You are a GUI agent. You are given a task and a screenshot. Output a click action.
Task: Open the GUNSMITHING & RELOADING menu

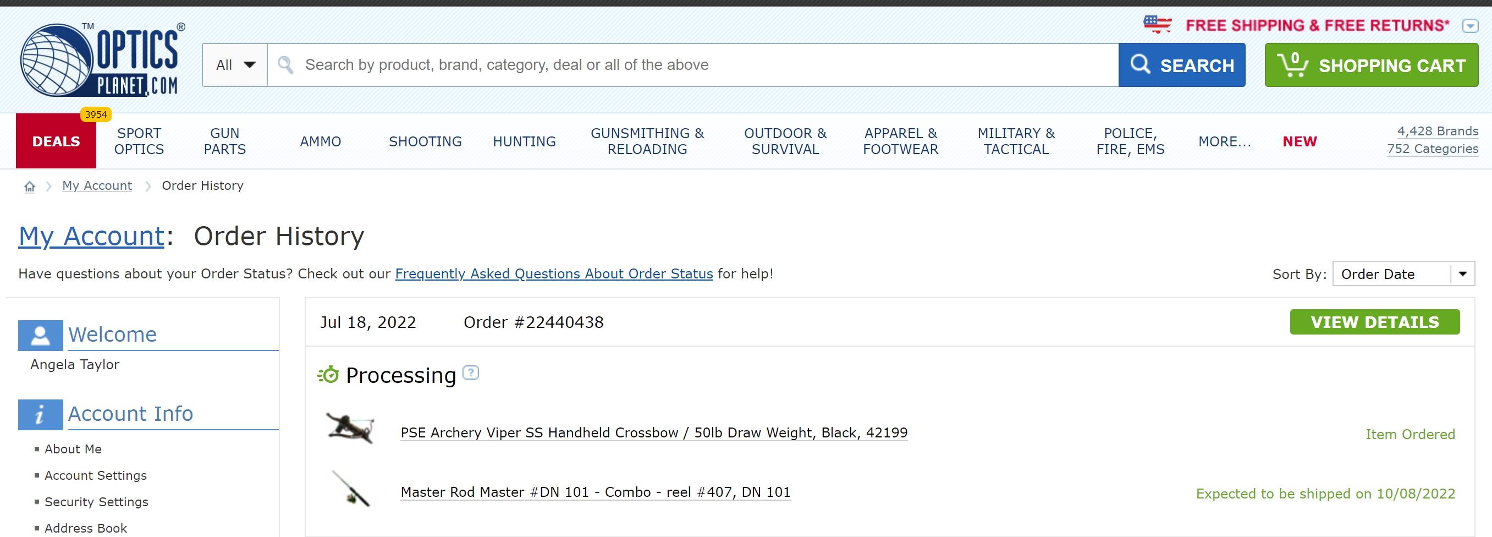click(x=647, y=141)
